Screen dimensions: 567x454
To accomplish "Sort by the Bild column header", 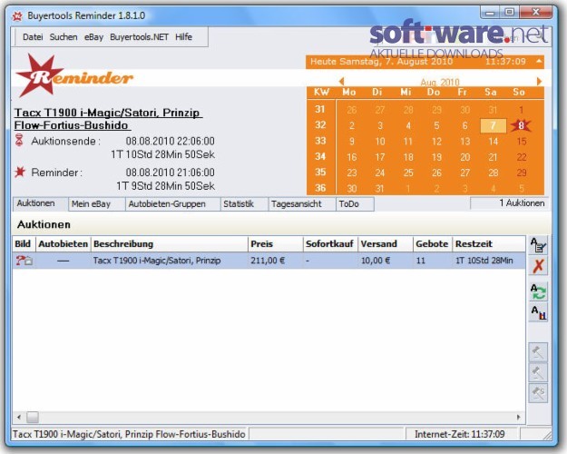I will point(24,243).
